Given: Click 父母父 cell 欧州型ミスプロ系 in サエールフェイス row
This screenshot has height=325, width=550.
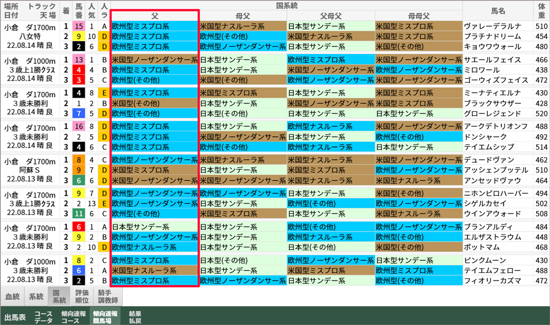Looking at the screenshot, I should click(x=331, y=60).
